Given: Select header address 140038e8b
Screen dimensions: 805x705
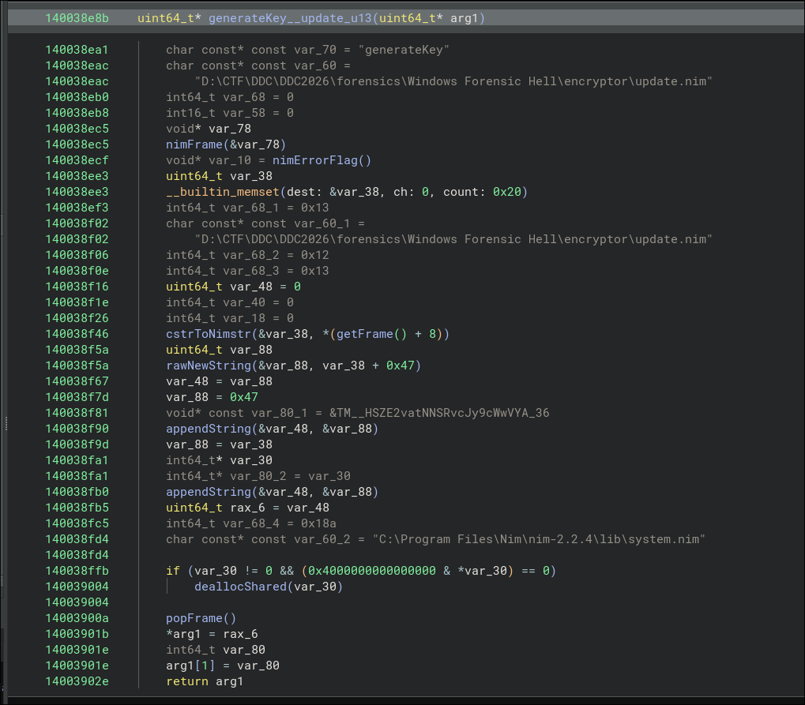Looking at the screenshot, I should pos(77,18).
